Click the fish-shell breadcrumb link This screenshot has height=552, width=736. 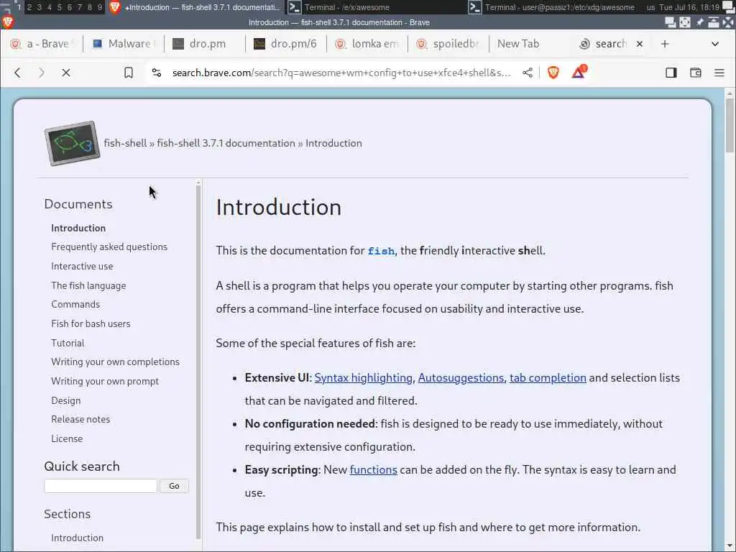[x=125, y=143]
